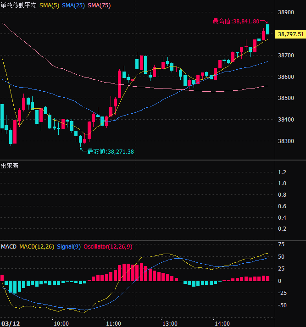Click the 38600 price axis label
This screenshot has height=327, width=306.
286,77
